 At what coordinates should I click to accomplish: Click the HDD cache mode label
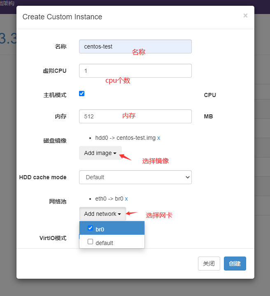click(43, 177)
